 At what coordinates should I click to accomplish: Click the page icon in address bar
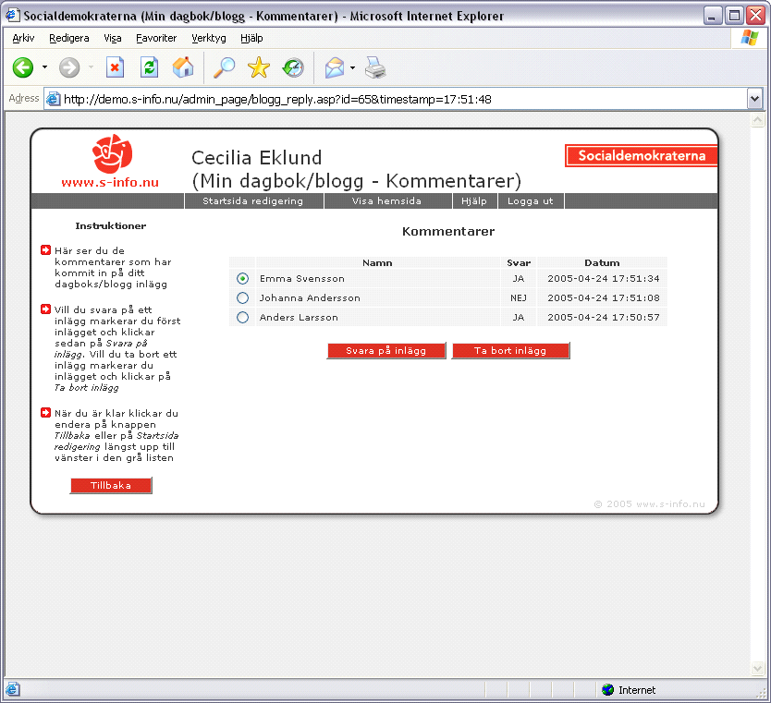[53, 99]
